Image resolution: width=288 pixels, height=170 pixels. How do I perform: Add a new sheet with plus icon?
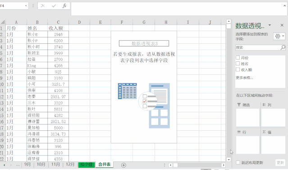(123, 165)
